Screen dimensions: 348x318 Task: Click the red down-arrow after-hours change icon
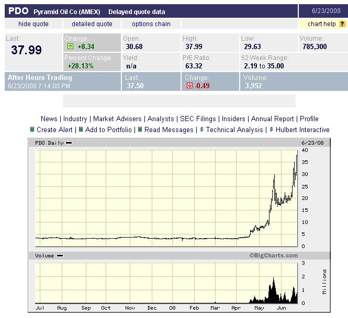[x=189, y=86]
